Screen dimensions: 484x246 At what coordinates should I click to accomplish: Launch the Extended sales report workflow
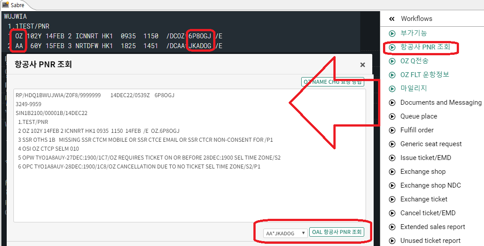coord(433,227)
